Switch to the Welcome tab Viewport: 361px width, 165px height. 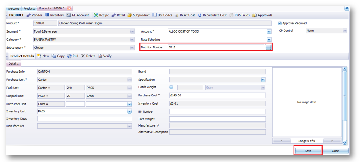pyautogui.click(x=13, y=9)
